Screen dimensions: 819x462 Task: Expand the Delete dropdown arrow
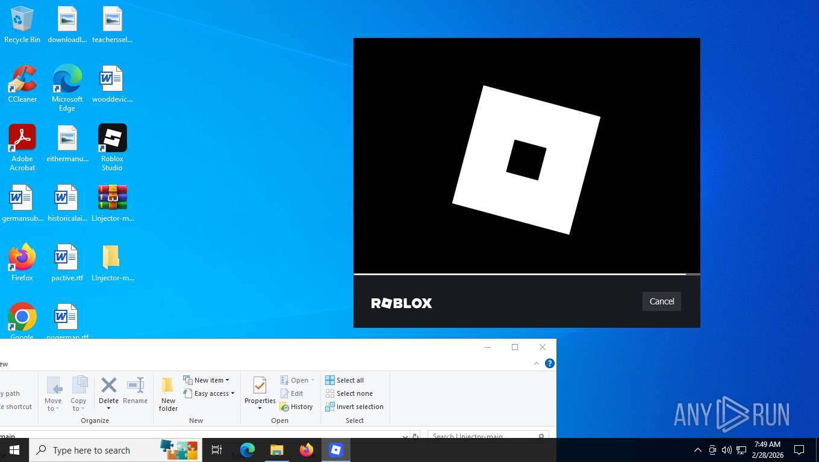coord(108,409)
